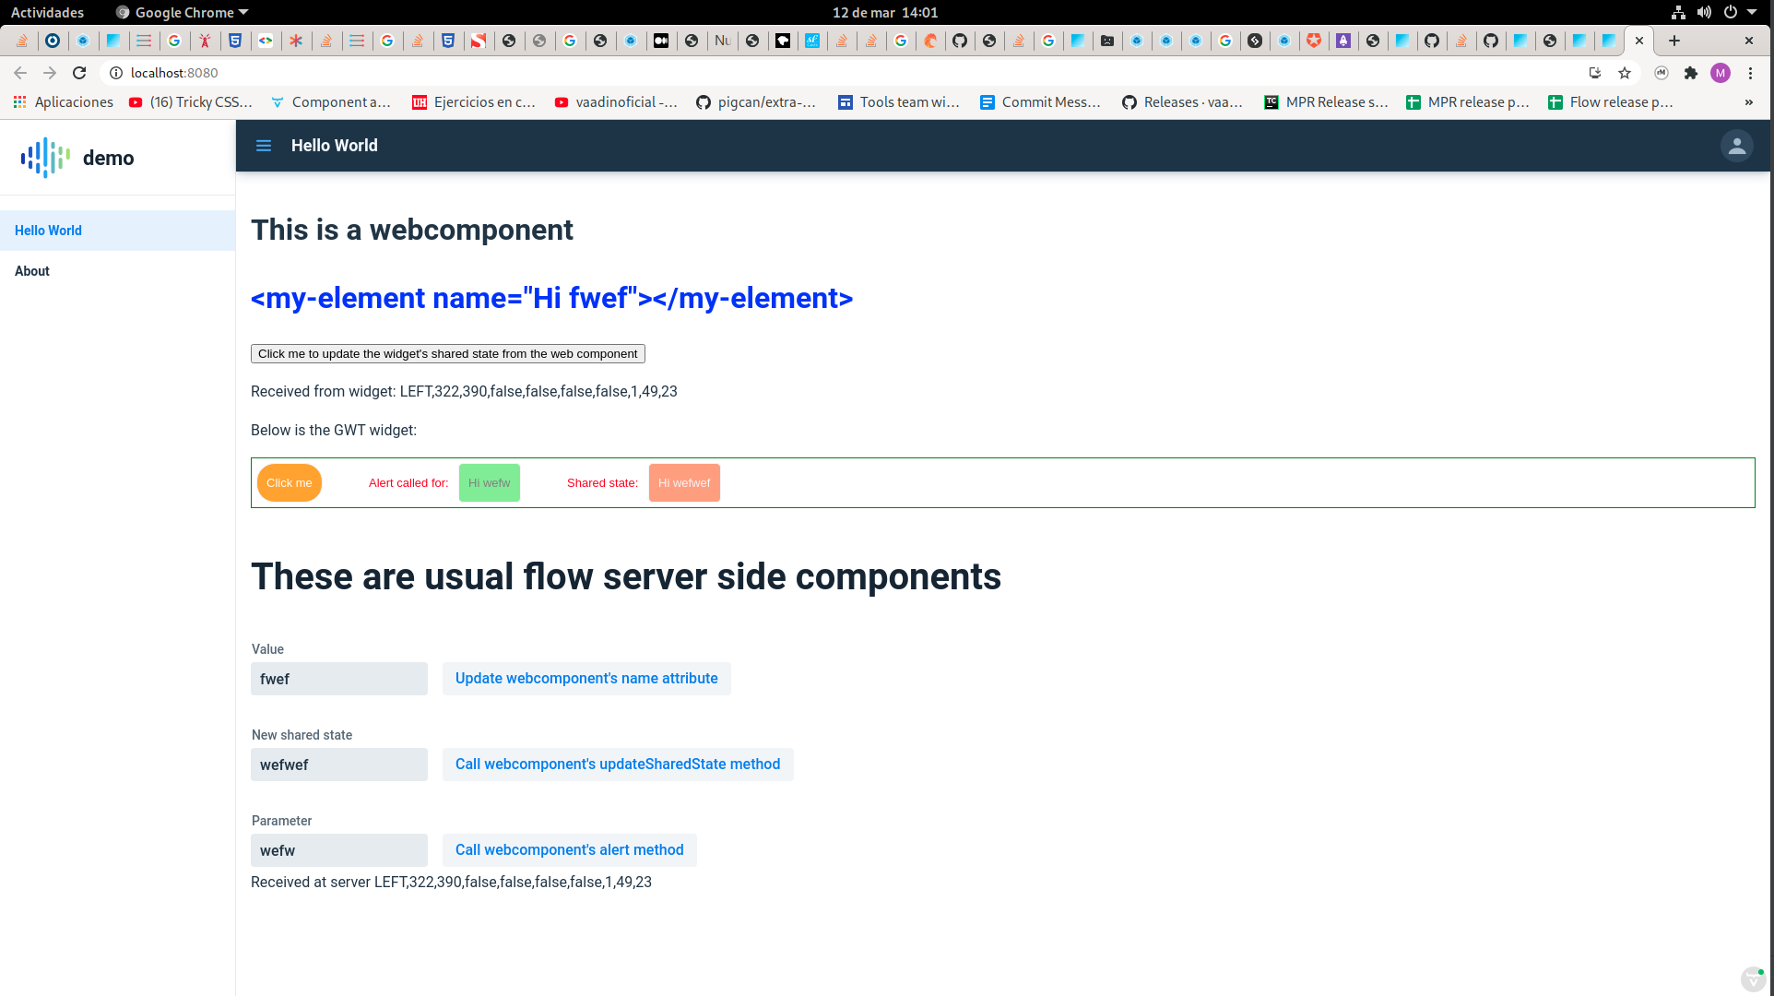Click the Vaadin logo icon top left
Screen dimensions: 1774x996
tap(44, 156)
